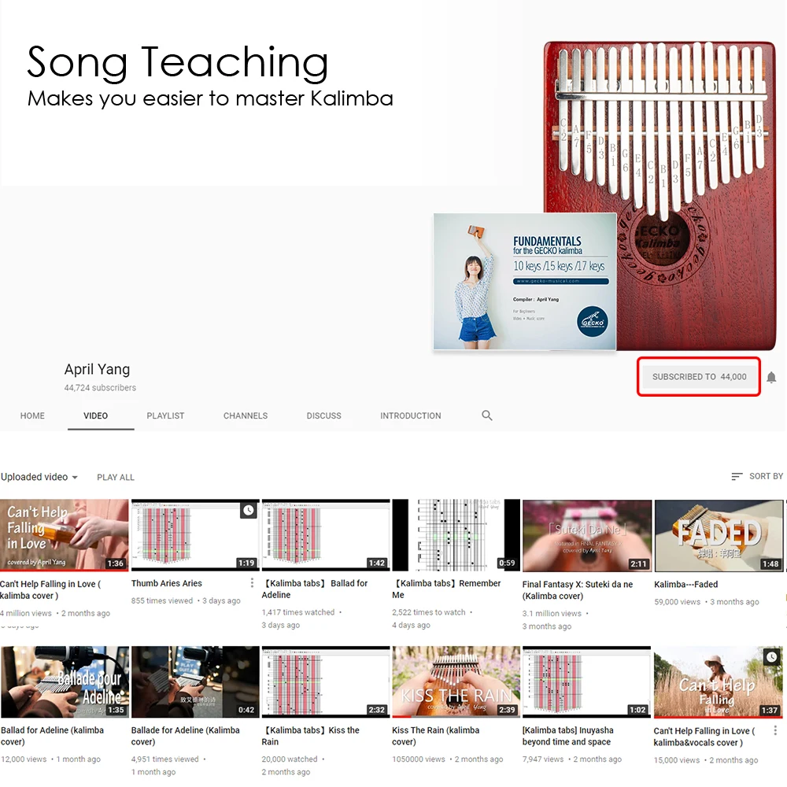Open the CHANNELS tab
Image resolution: width=787 pixels, height=787 pixels.
pyautogui.click(x=246, y=416)
